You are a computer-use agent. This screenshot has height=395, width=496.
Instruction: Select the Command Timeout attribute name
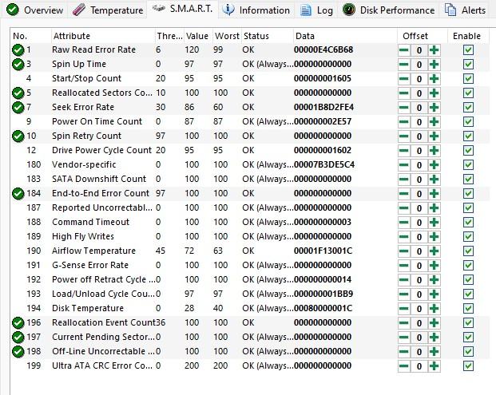91,222
